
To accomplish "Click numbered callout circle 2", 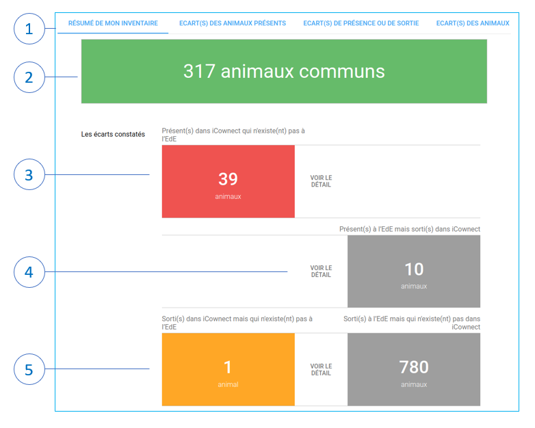I will point(29,77).
